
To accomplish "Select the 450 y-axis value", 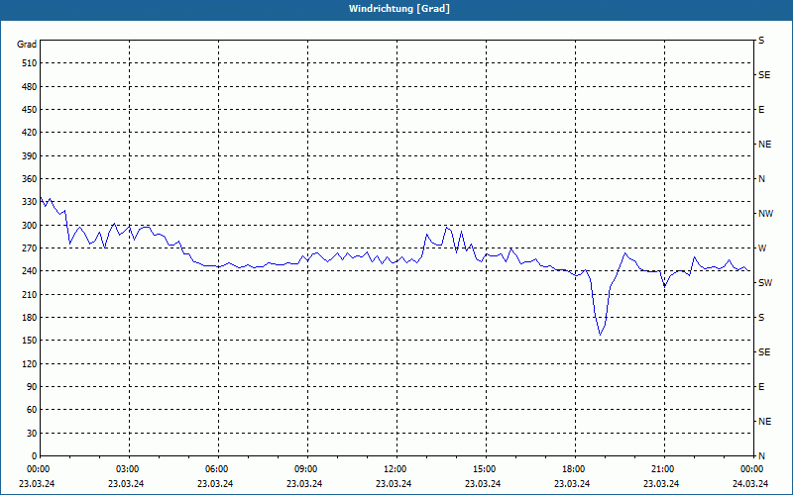I will 30,110.
